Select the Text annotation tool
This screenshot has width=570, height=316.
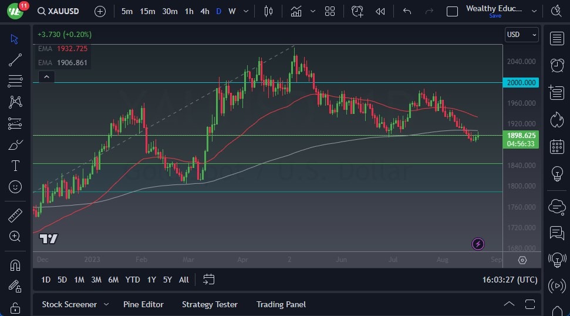coord(15,166)
